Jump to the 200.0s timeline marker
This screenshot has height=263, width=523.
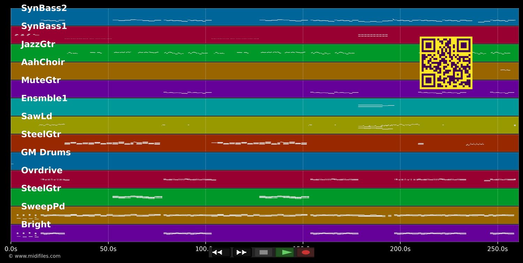point(400,249)
